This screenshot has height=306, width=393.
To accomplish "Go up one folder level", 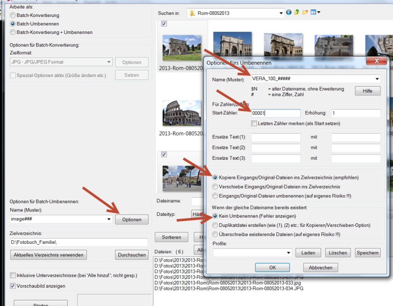I will coord(297,13).
